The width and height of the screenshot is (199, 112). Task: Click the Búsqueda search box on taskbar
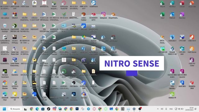click(x=15, y=109)
